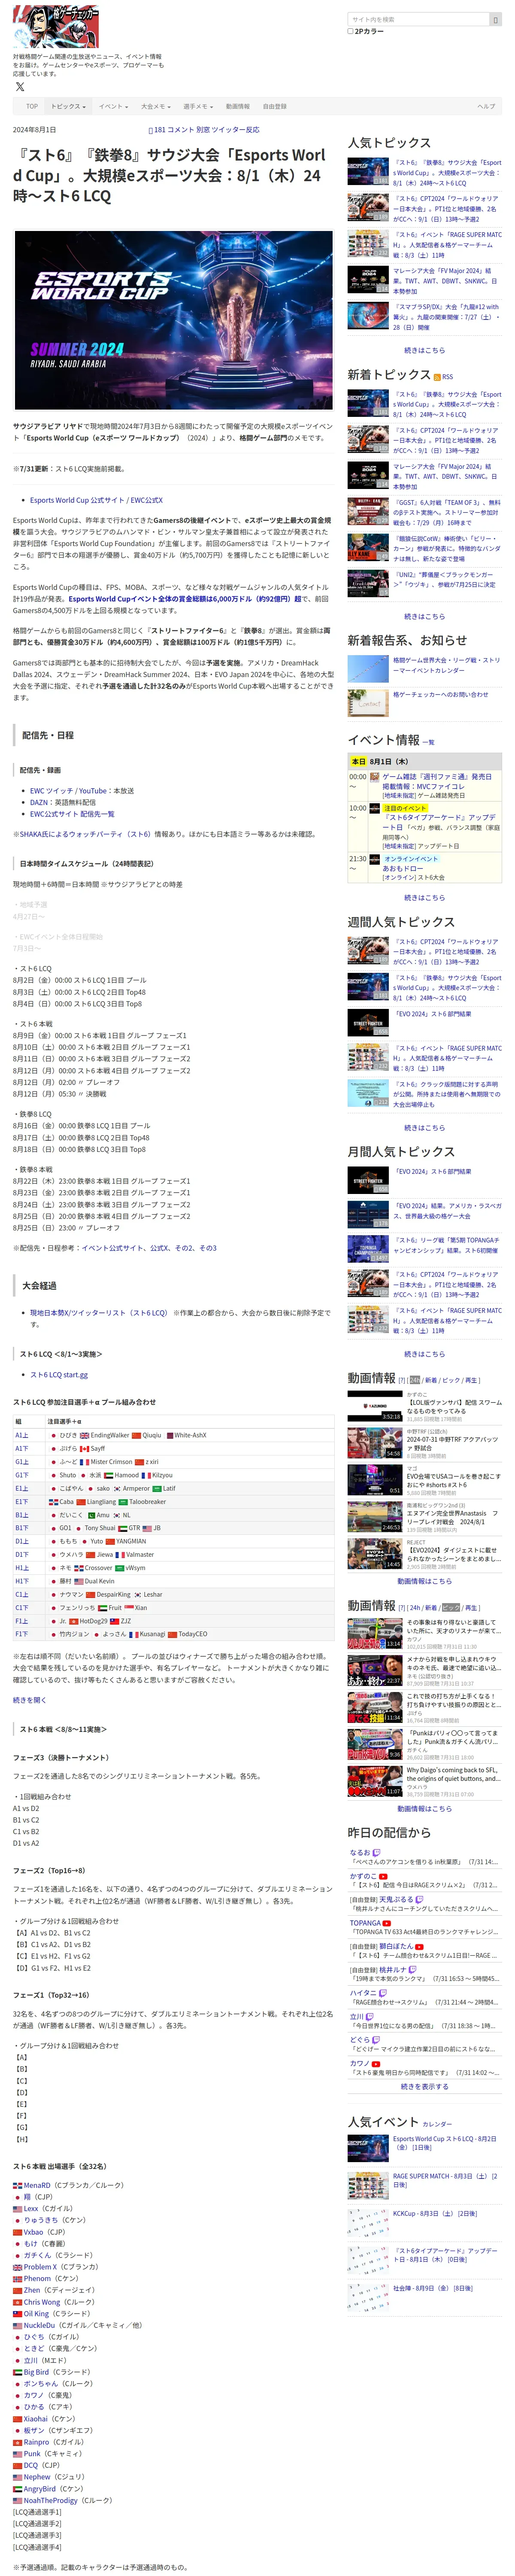515x2576 pixels.
Task: Click the site logo image at top
Action: tap(56, 27)
